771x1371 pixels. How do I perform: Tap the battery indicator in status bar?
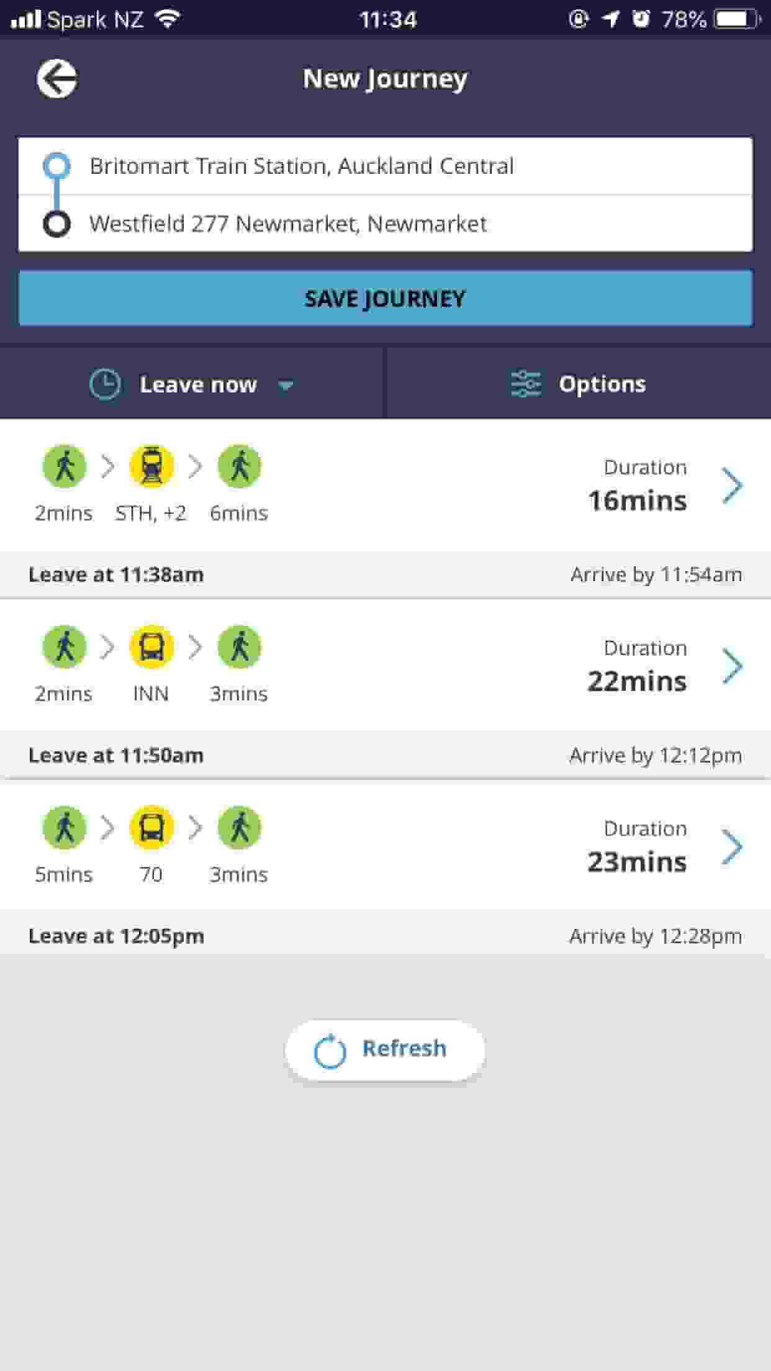(737, 19)
